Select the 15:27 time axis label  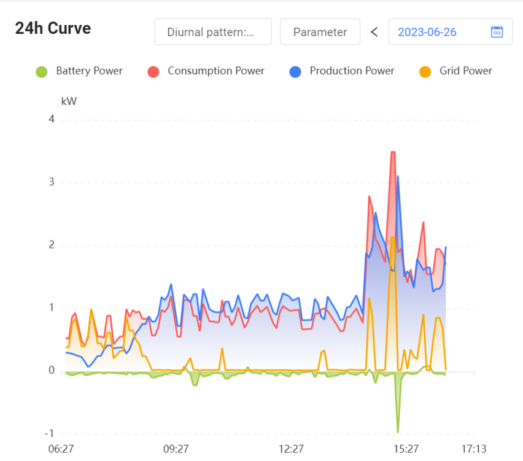[406, 449]
